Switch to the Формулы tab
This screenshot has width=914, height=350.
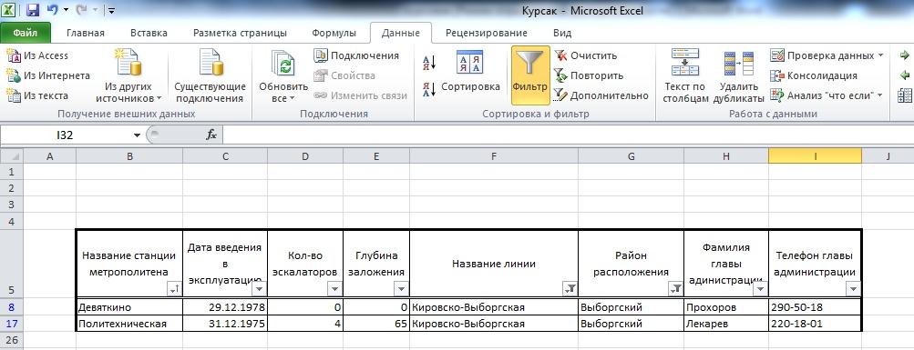point(334,33)
